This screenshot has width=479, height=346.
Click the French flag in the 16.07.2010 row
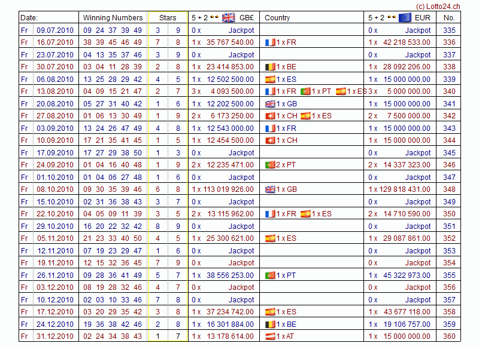(269, 42)
